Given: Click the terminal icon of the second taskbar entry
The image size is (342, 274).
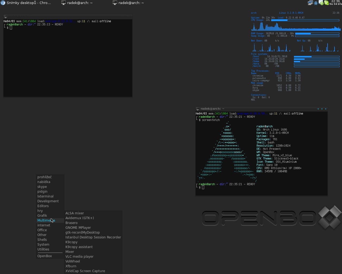Looking at the screenshot, I should 64,3.
